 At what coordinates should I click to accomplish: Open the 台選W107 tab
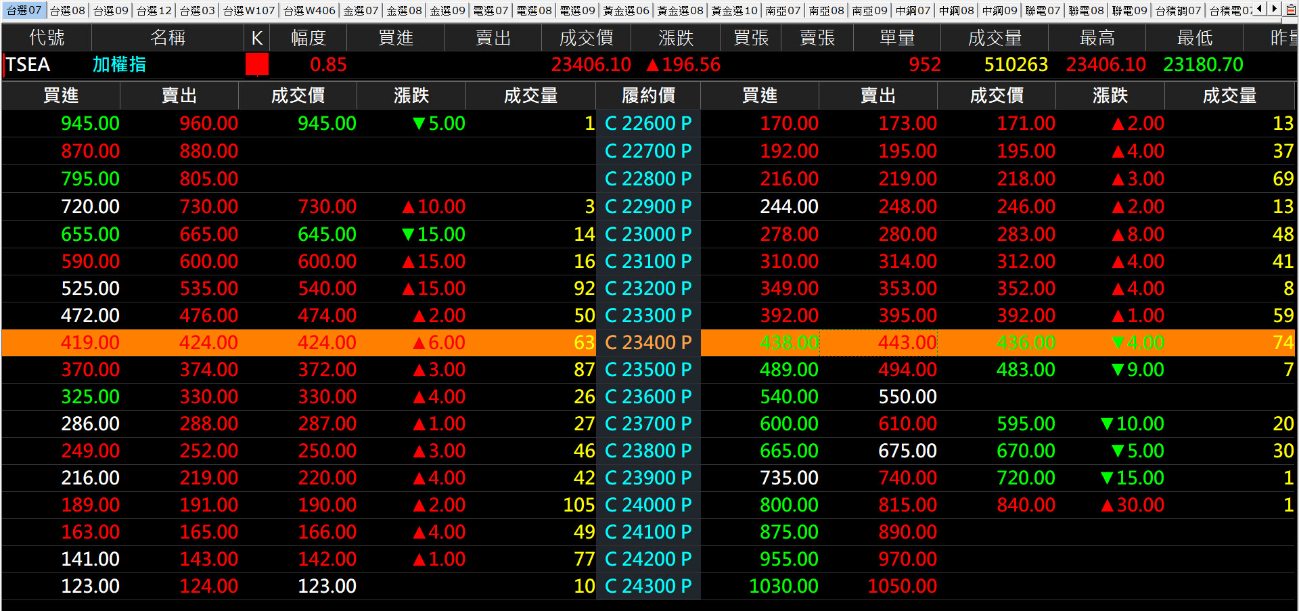tap(249, 11)
